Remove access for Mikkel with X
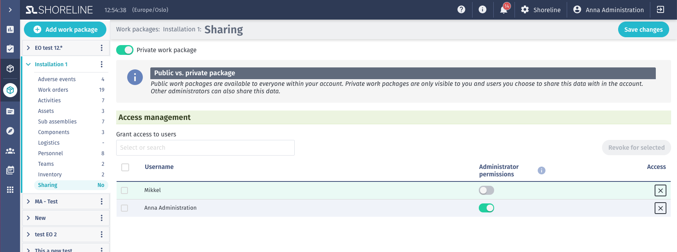Viewport: 677px width, 252px height. pos(661,190)
